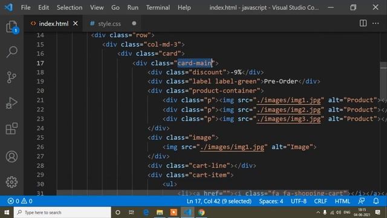Open notifications bell in status bar
The width and height of the screenshot is (387, 218).
pos(376,201)
